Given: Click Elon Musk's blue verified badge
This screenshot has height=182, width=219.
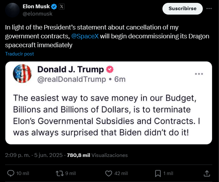Looking at the screenshot, I should [54, 7].
